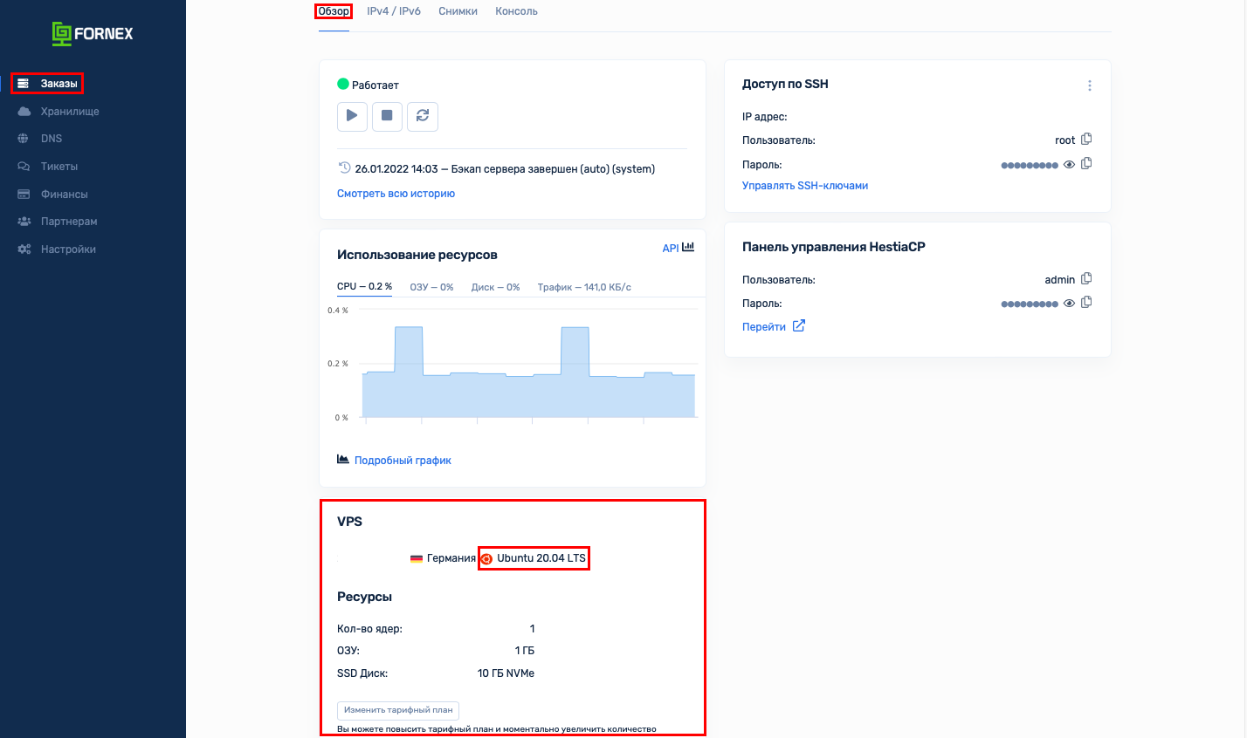This screenshot has height=738, width=1247.
Task: Click the Хранилище cloud icon
Action: coord(24,112)
